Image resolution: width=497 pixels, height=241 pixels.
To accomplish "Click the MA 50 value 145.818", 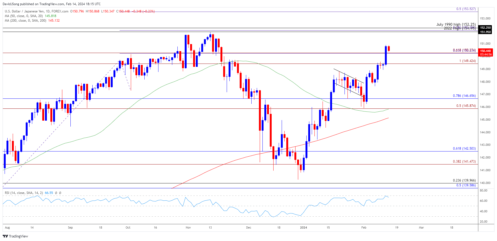I will (50, 16).
